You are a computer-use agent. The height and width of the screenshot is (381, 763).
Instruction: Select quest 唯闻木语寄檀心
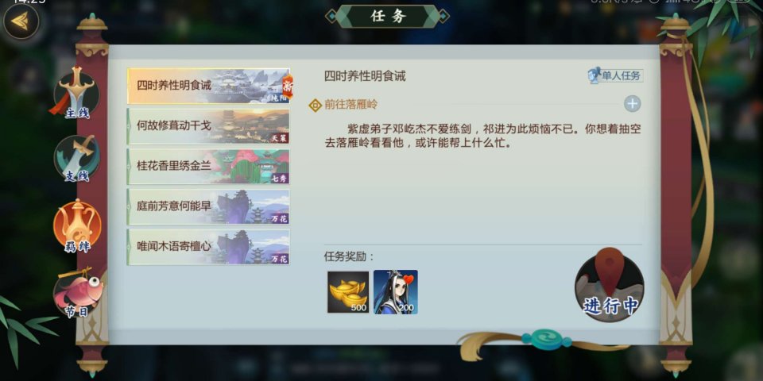pyautogui.click(x=208, y=247)
